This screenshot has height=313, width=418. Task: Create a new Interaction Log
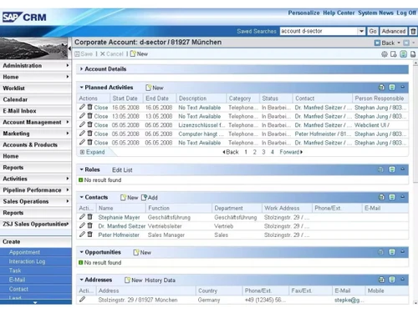[x=27, y=261]
